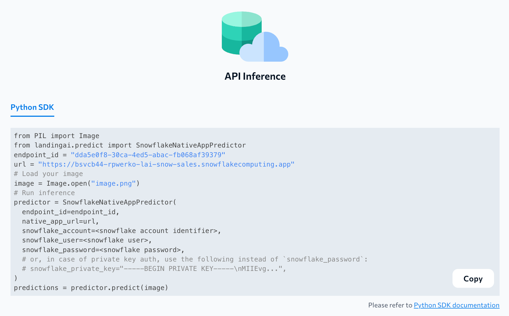Click the snowflakecomputing.app URL in the code

pyautogui.click(x=166, y=164)
